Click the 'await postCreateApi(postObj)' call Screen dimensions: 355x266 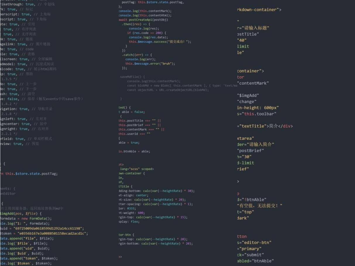[143, 20]
